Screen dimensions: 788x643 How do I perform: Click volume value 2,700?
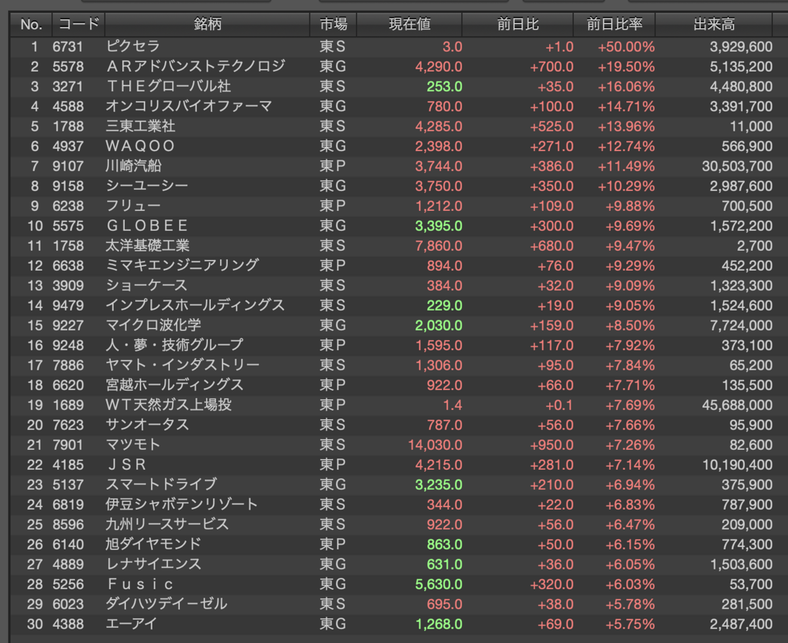pos(755,246)
